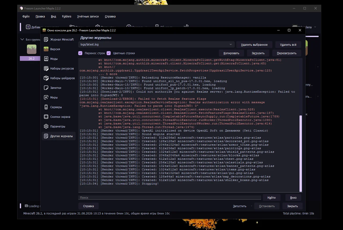This screenshot has width=343, height=230.
Task: Click the "Total playtime: 0min 10s" status text
Action: pyautogui.click(x=299, y=213)
